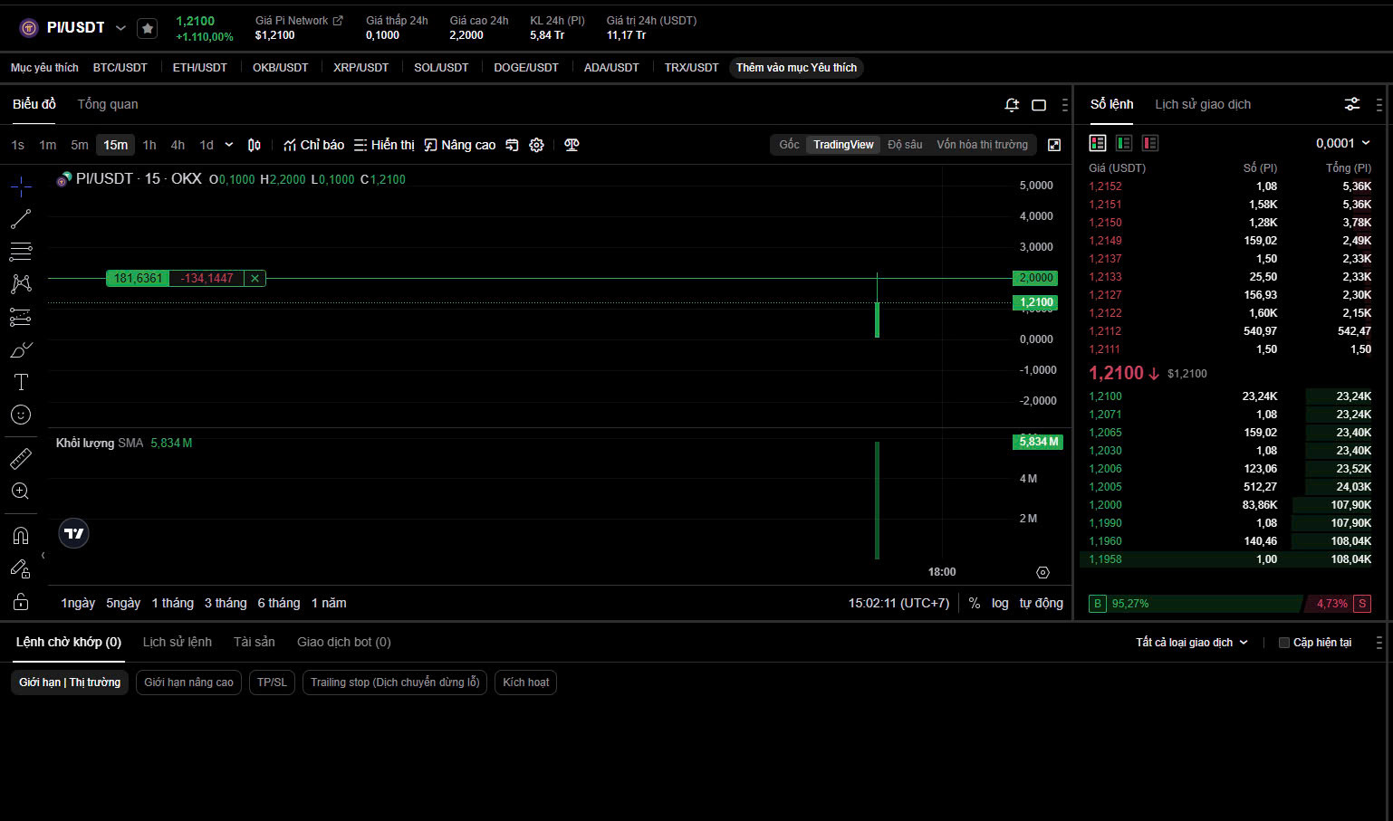Image resolution: width=1393 pixels, height=821 pixels.
Task: Toggle magnet mode on chart
Action: pos(21,536)
